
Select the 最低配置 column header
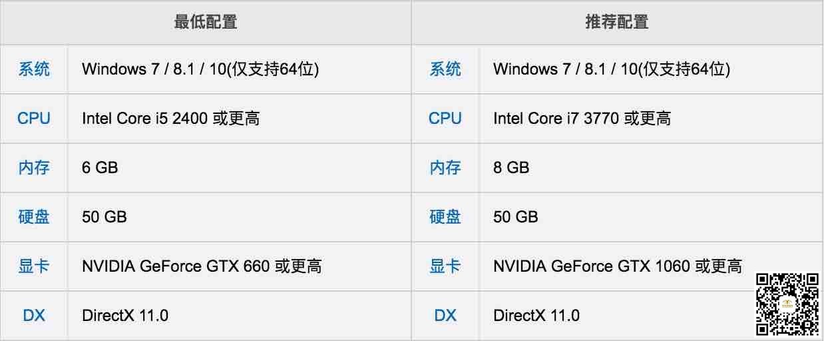tap(206, 22)
